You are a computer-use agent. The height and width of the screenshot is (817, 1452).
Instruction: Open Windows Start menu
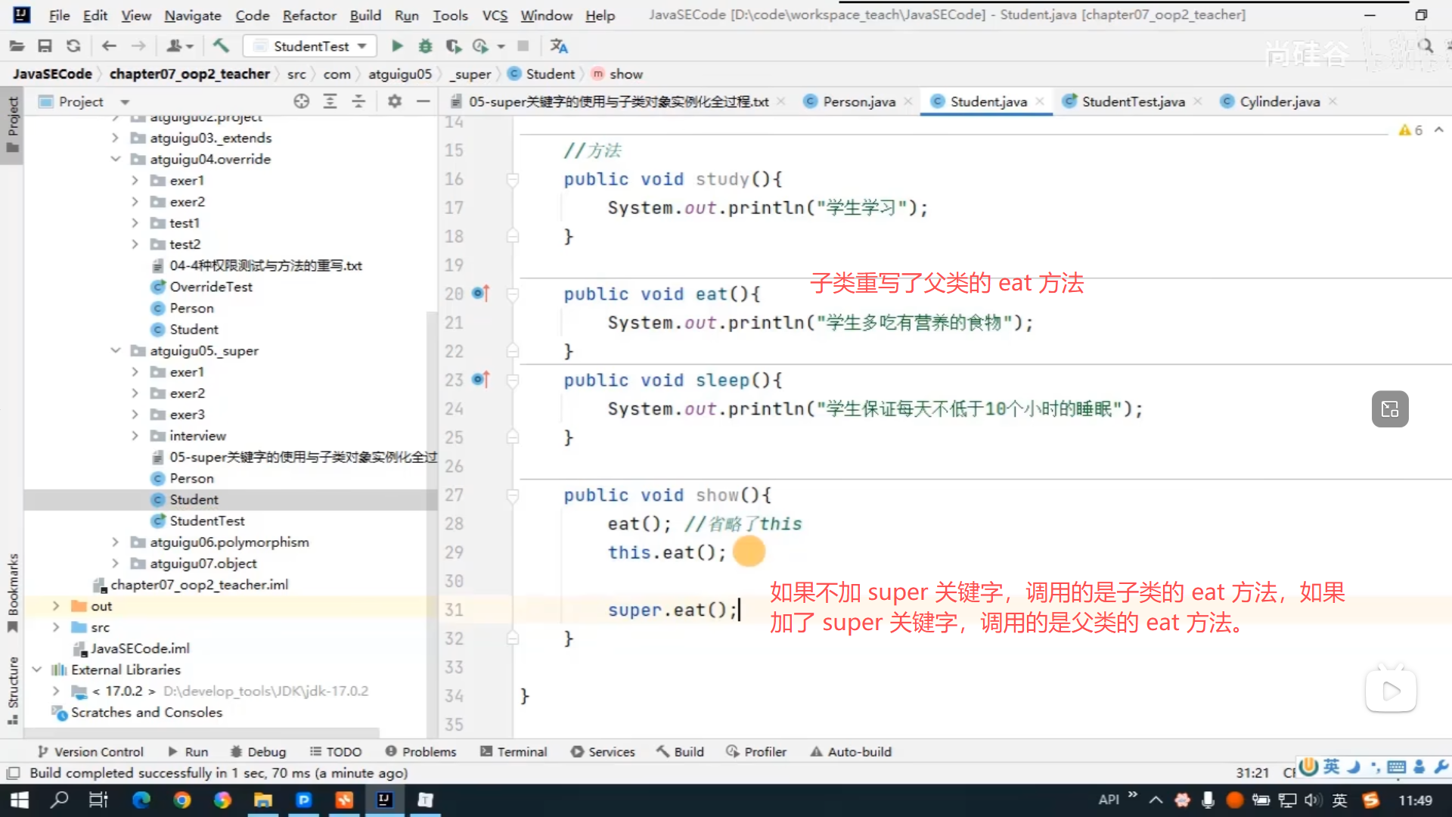tap(20, 800)
